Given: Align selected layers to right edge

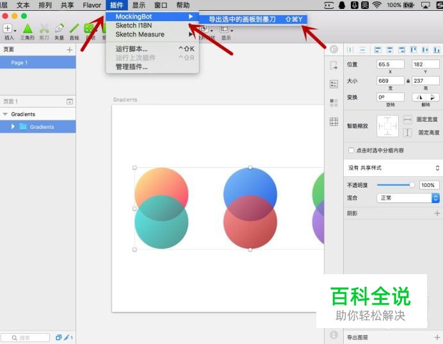Looking at the screenshot, I should tap(401, 50).
